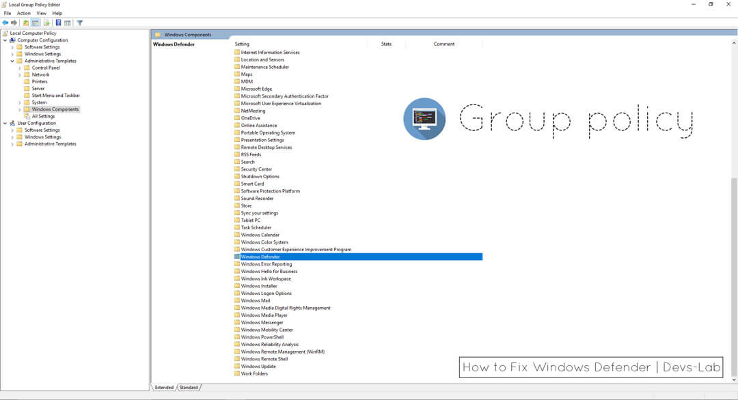Select the Shutdown Options folder
738x400 pixels.
[x=260, y=176]
